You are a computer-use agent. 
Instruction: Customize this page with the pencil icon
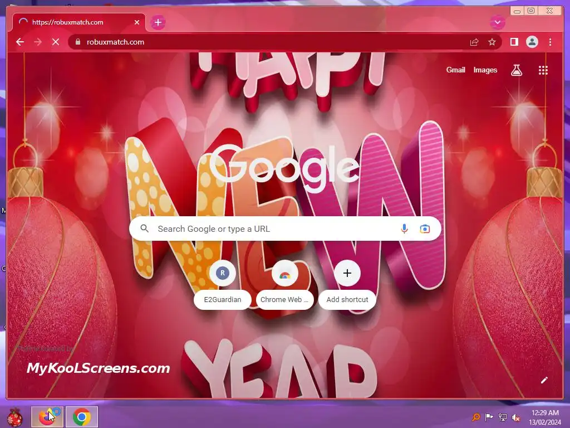544,380
